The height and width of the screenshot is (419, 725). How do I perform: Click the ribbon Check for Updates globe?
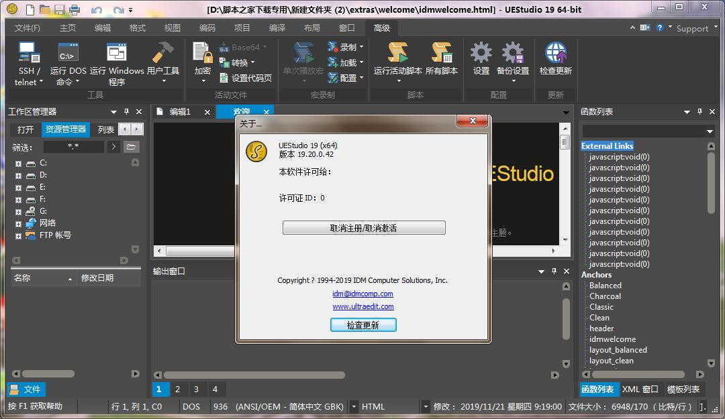coord(555,59)
